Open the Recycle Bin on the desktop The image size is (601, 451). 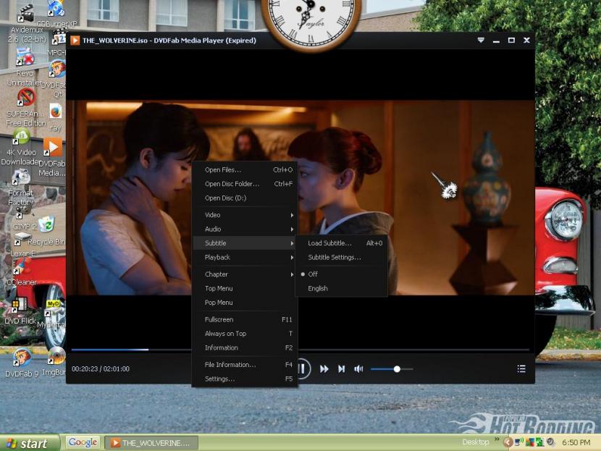pyautogui.click(x=47, y=224)
